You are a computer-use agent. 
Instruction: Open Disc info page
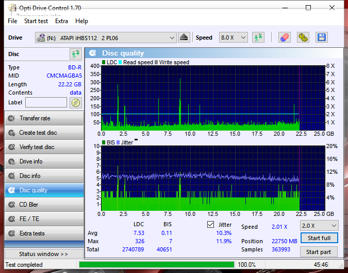click(44, 176)
